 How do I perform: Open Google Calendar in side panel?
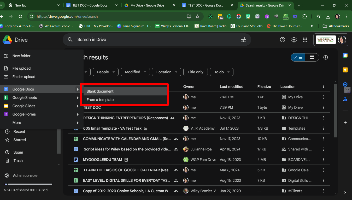(345, 55)
